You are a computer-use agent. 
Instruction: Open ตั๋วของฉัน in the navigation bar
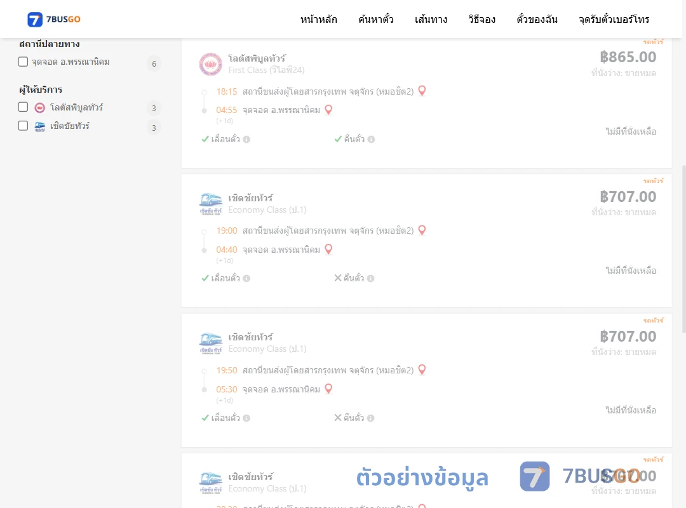tap(537, 19)
